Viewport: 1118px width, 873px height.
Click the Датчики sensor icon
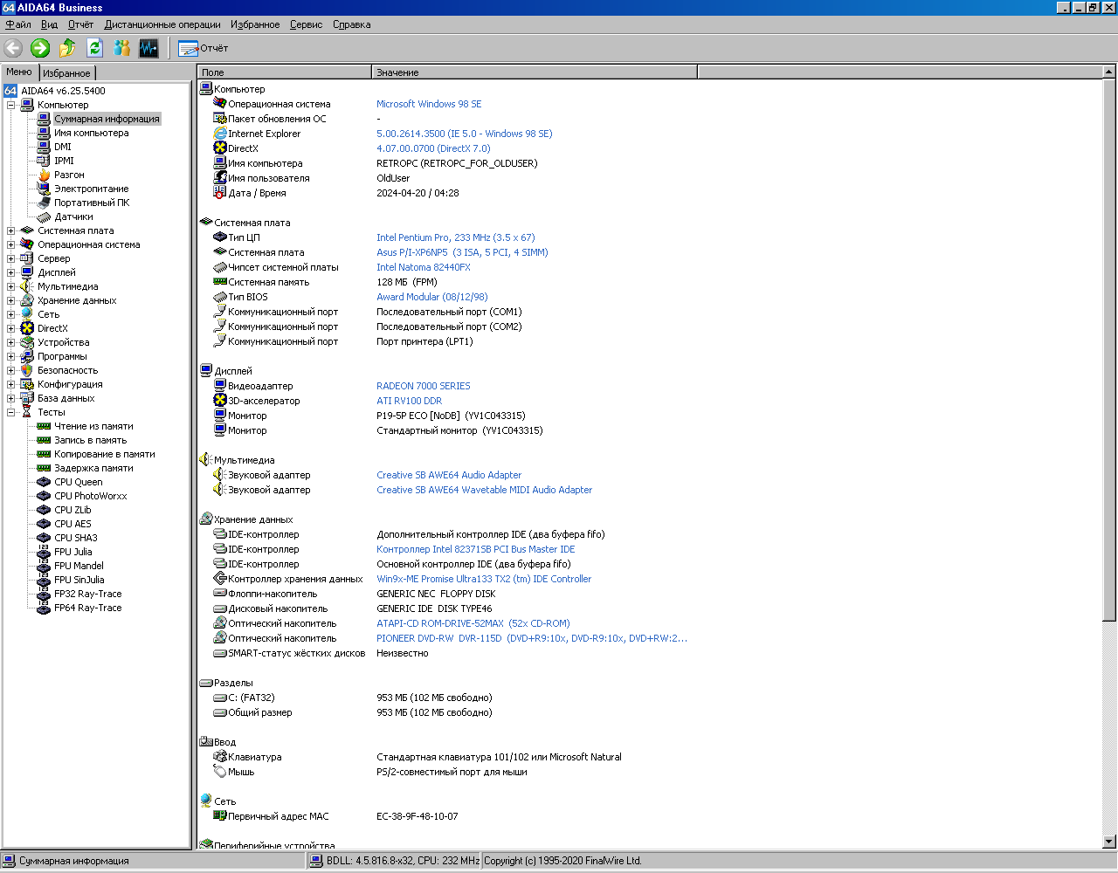44,217
